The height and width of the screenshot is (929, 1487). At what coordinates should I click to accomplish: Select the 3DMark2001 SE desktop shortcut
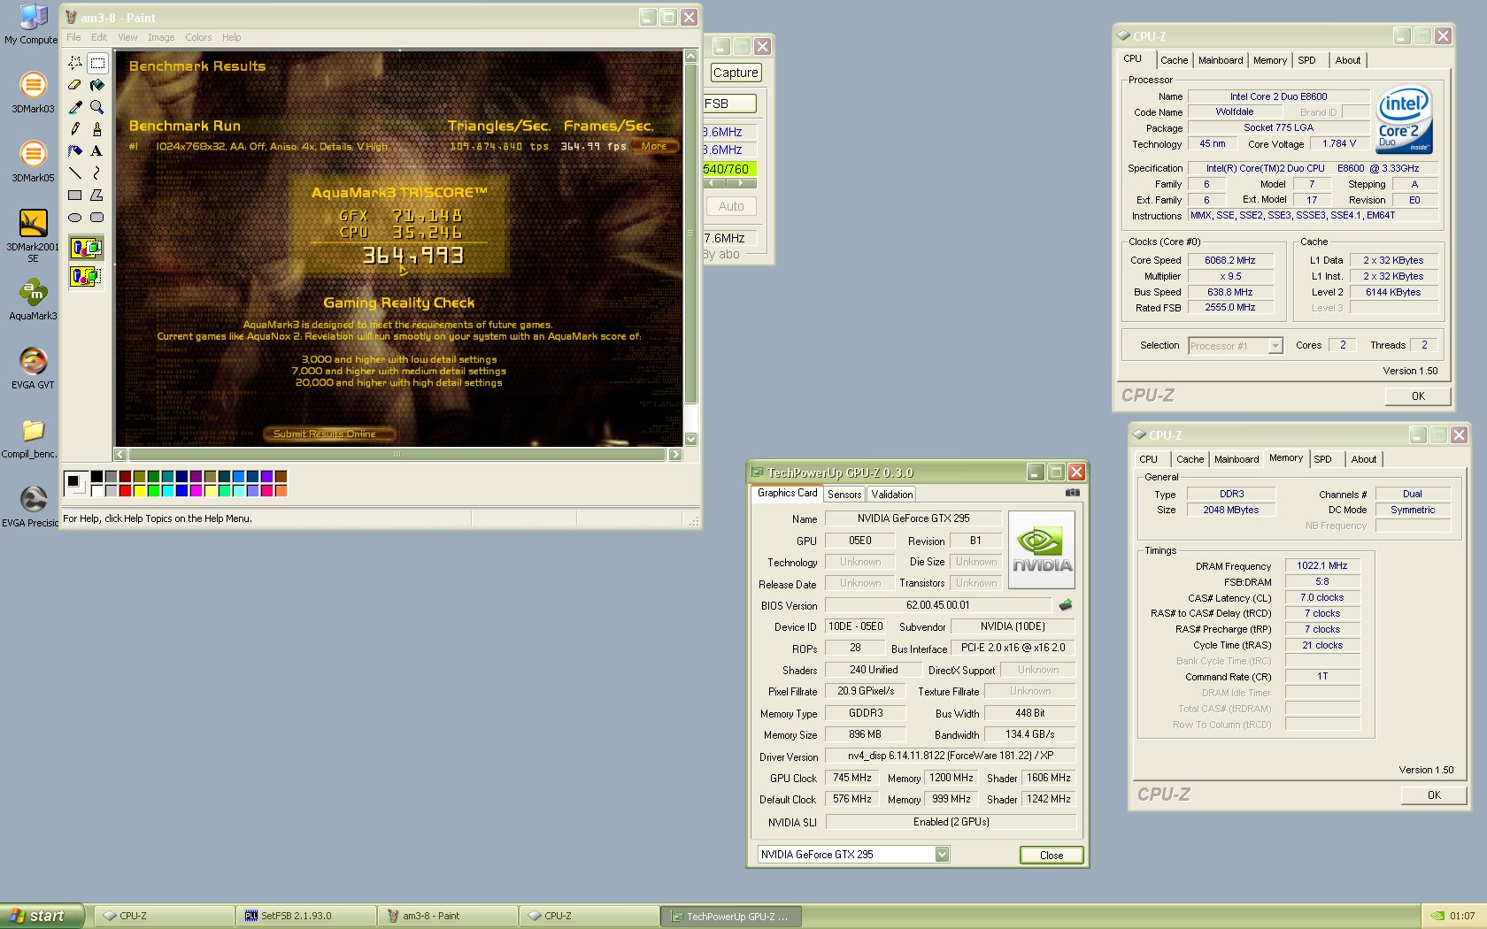click(x=33, y=235)
